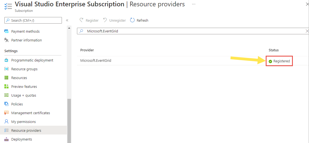The height and width of the screenshot is (143, 309).
Task: Open Usage + quotas in sidebar
Action: (x=24, y=95)
